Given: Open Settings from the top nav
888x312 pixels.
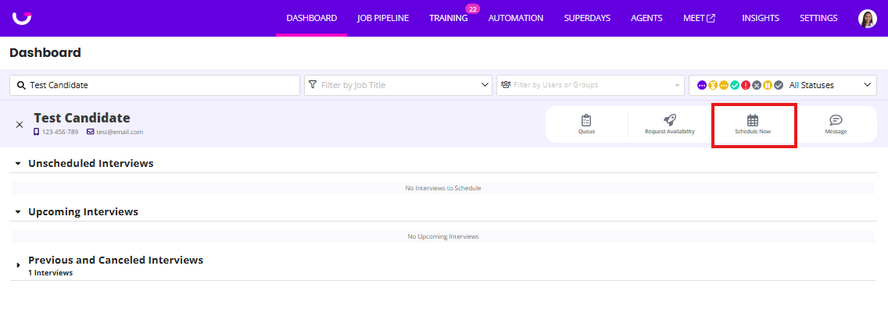Looking at the screenshot, I should click(818, 18).
